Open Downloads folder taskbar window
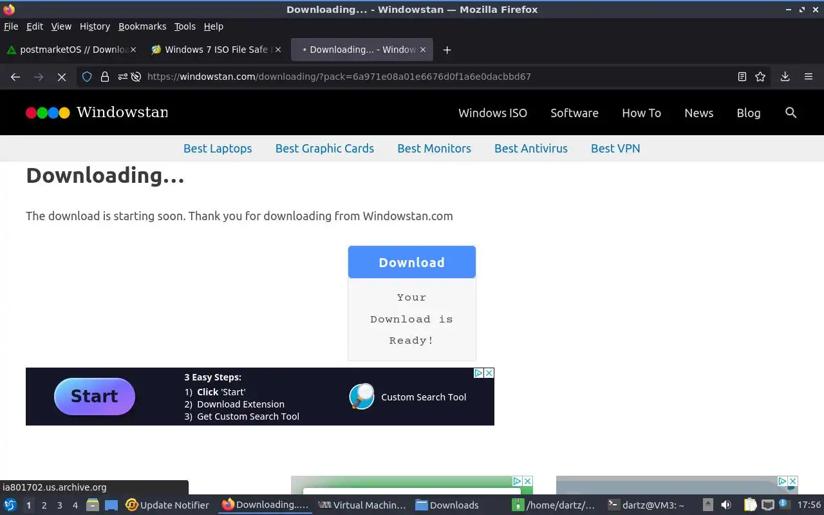Image resolution: width=824 pixels, height=515 pixels. 447,505
